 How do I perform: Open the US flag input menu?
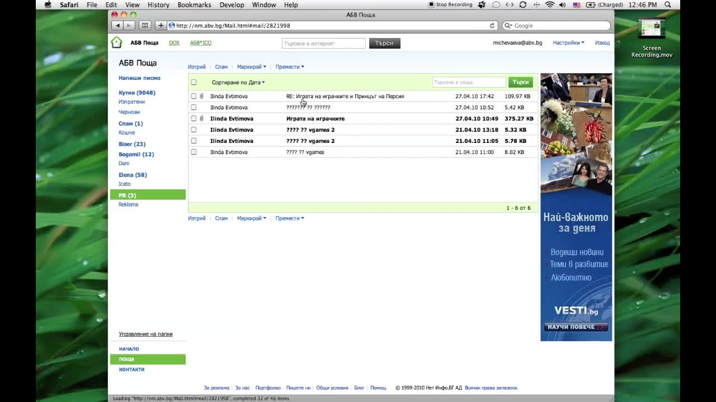click(576, 4)
